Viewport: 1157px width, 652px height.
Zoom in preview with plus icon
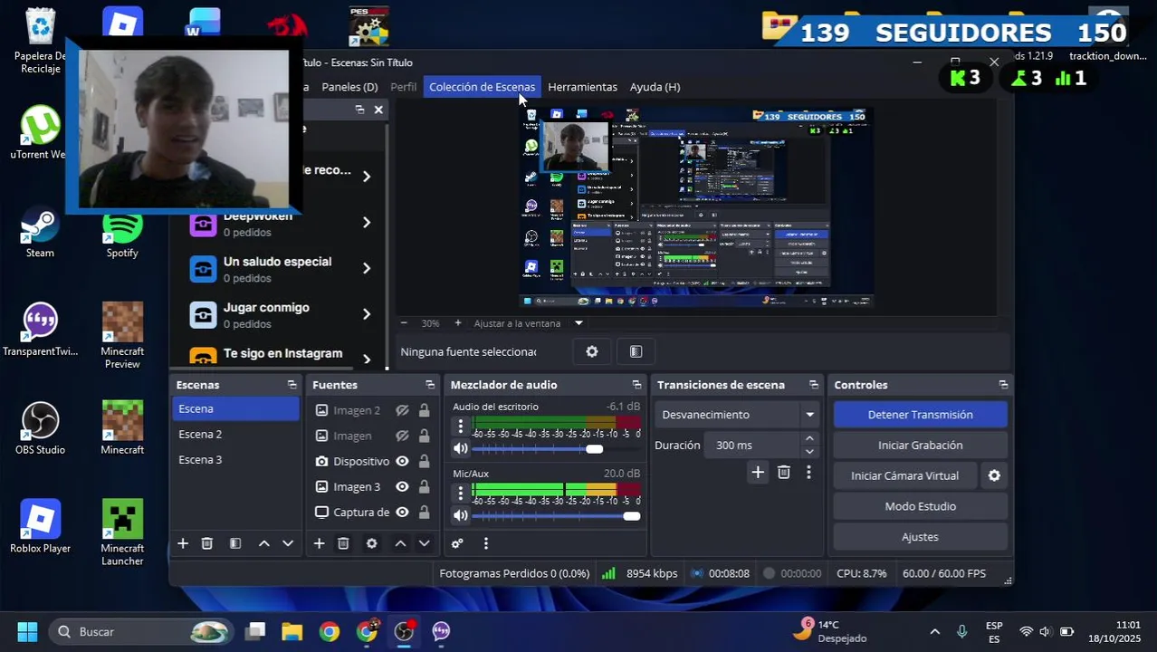pyautogui.click(x=458, y=323)
